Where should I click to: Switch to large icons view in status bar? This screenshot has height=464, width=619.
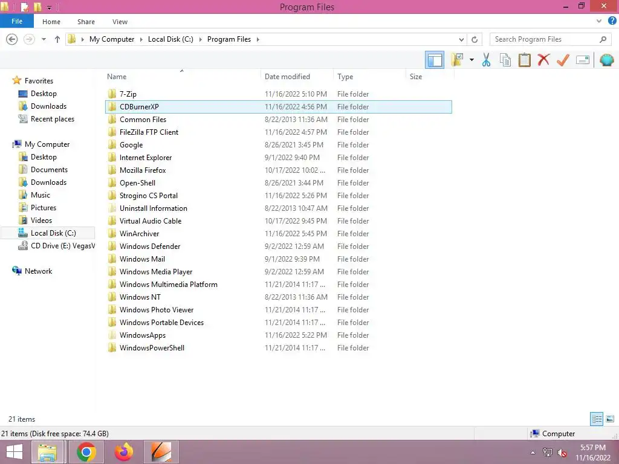point(610,419)
